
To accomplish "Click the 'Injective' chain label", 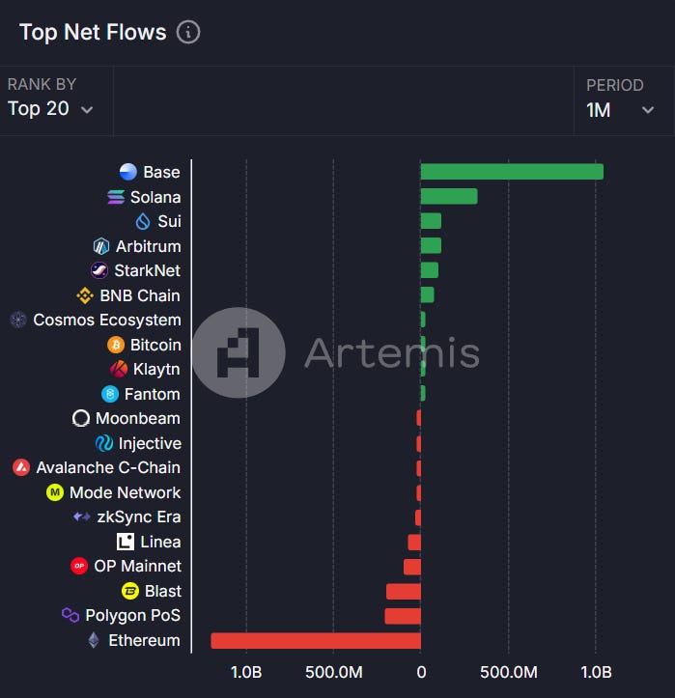I will point(150,444).
